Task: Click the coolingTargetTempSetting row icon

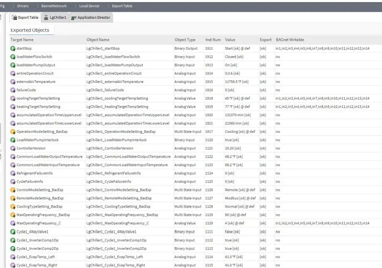Action: pos(13,99)
